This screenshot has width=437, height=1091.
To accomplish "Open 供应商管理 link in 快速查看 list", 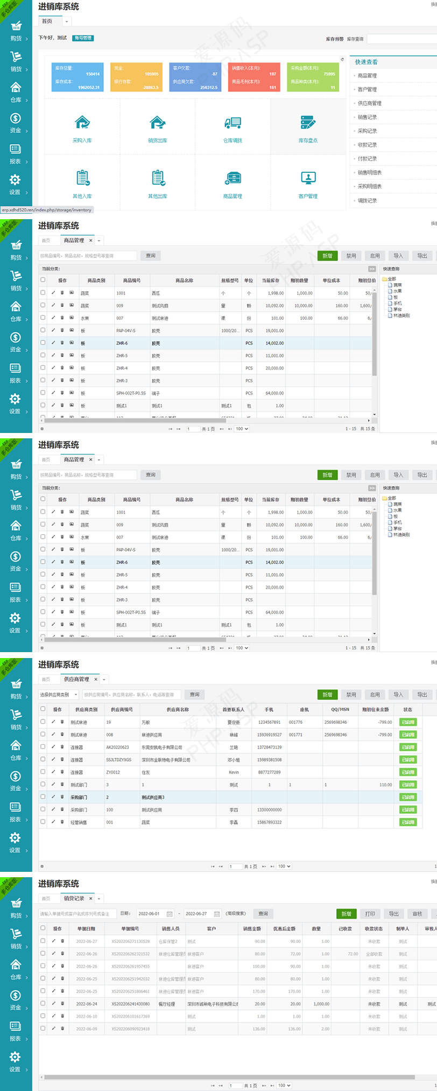I will pyautogui.click(x=370, y=103).
